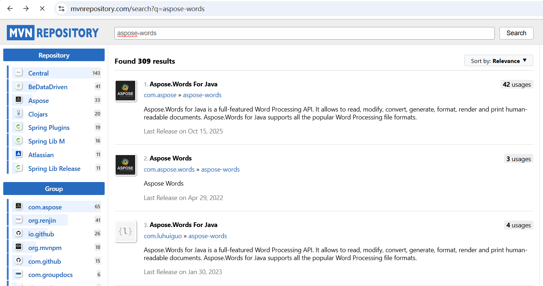The height and width of the screenshot is (286, 543).
Task: Open site info icon in address bar
Action: 61,9
